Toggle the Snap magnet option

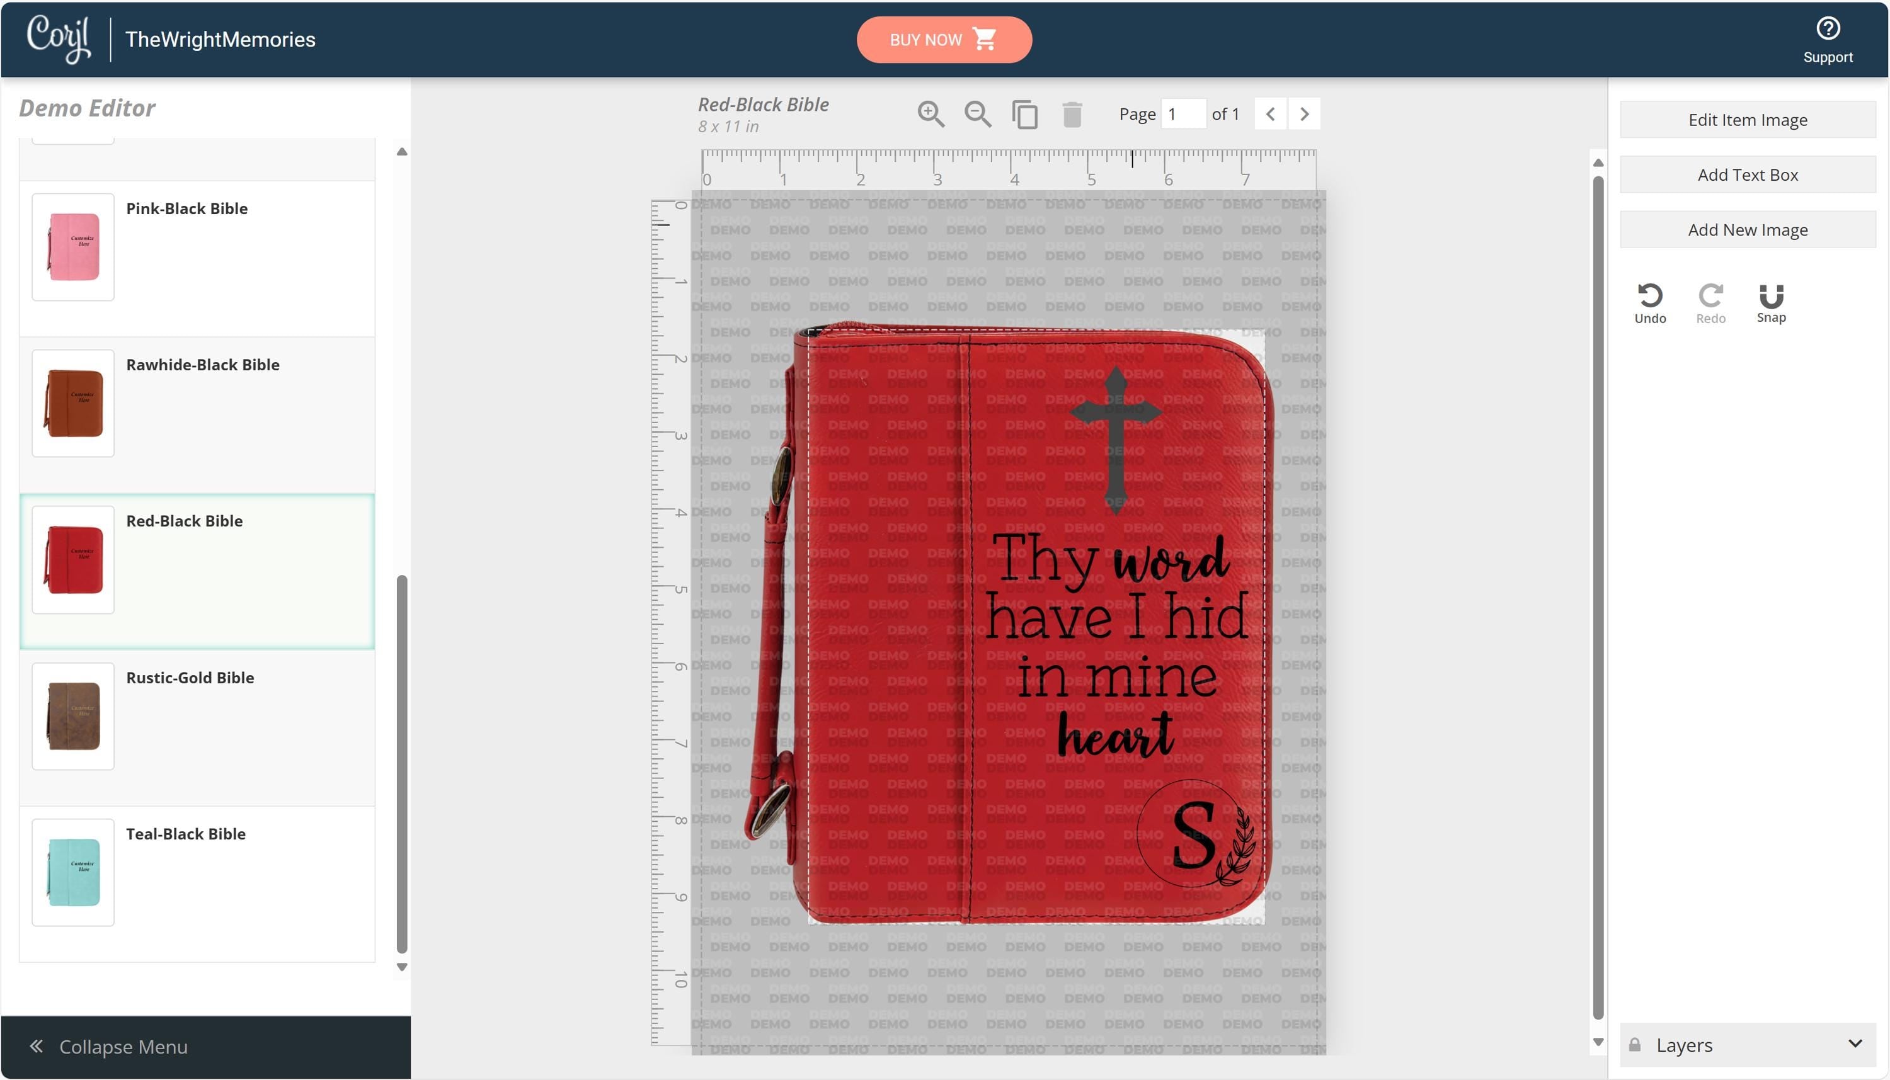point(1770,296)
